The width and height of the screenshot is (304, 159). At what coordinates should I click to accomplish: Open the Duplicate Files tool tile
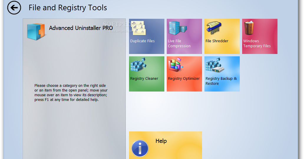147,36
